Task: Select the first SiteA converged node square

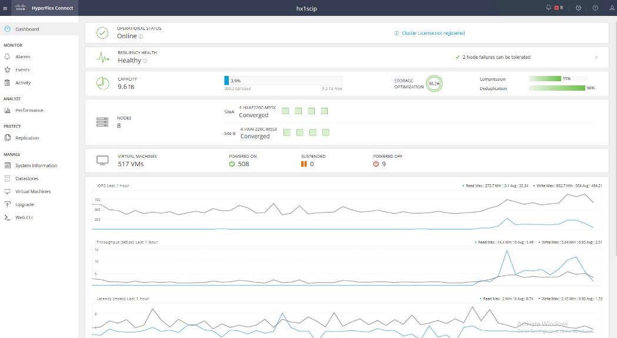Action: coord(285,111)
